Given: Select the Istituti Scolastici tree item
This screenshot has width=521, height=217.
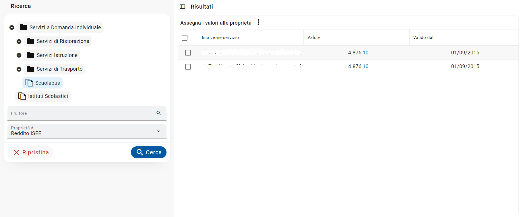Looking at the screenshot, I should (48, 96).
